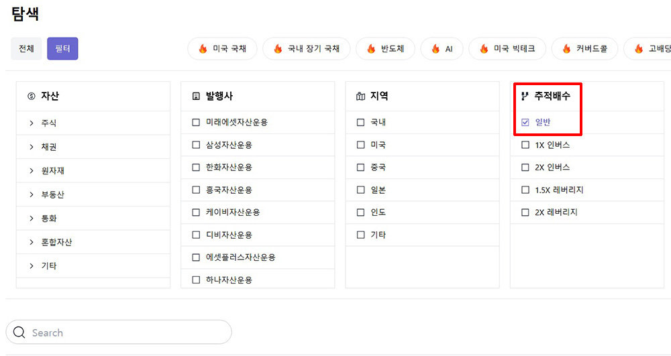Click the building icon beside 발행사
Screen dimensions: 671x356
point(196,97)
